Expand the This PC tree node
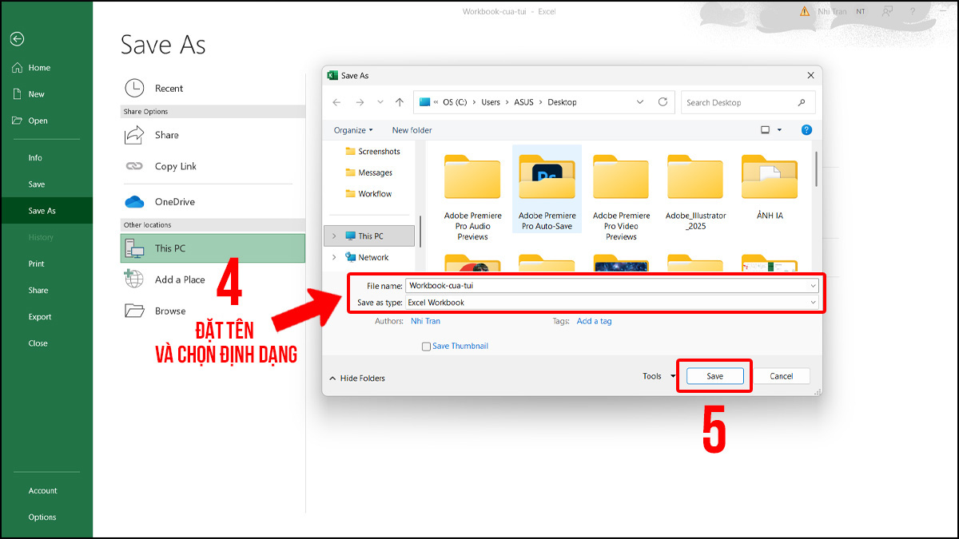Image resolution: width=959 pixels, height=539 pixels. (333, 236)
